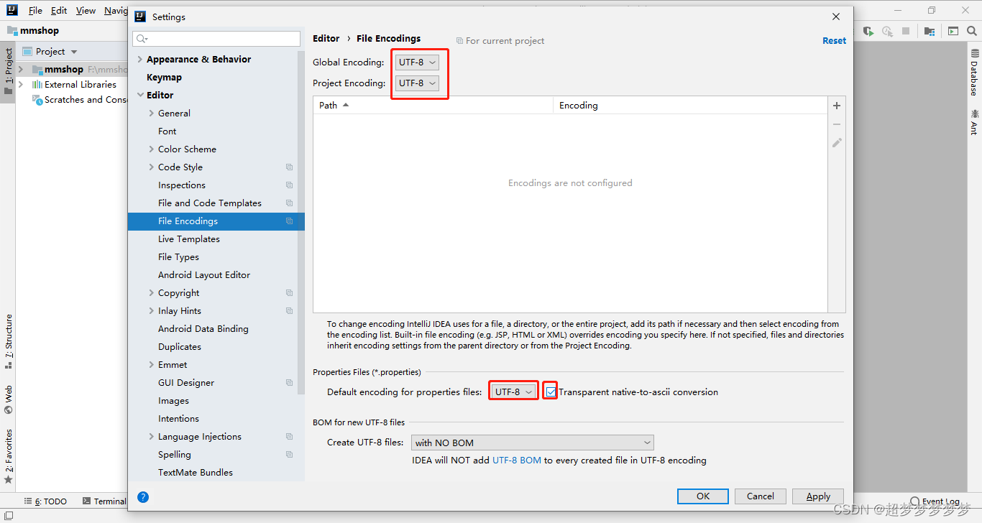Click the Cancel button
Screen dimensions: 982x523
(760, 496)
